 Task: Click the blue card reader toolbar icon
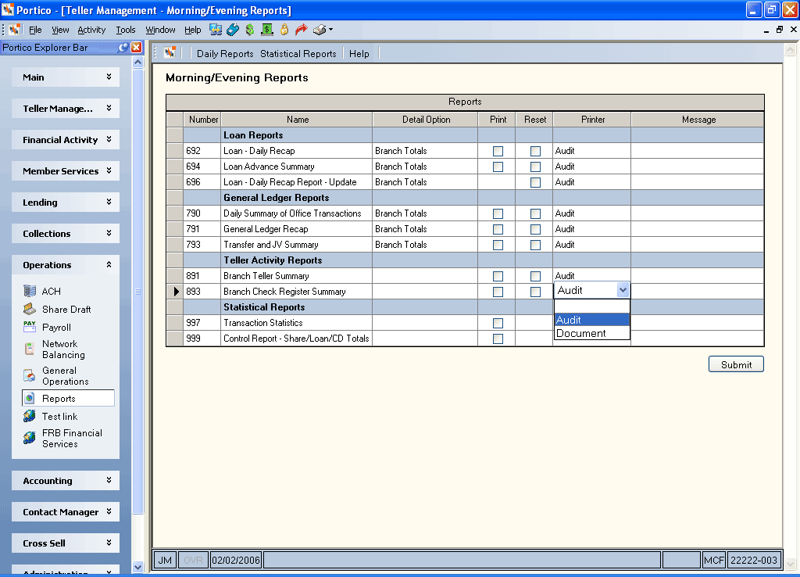point(233,30)
